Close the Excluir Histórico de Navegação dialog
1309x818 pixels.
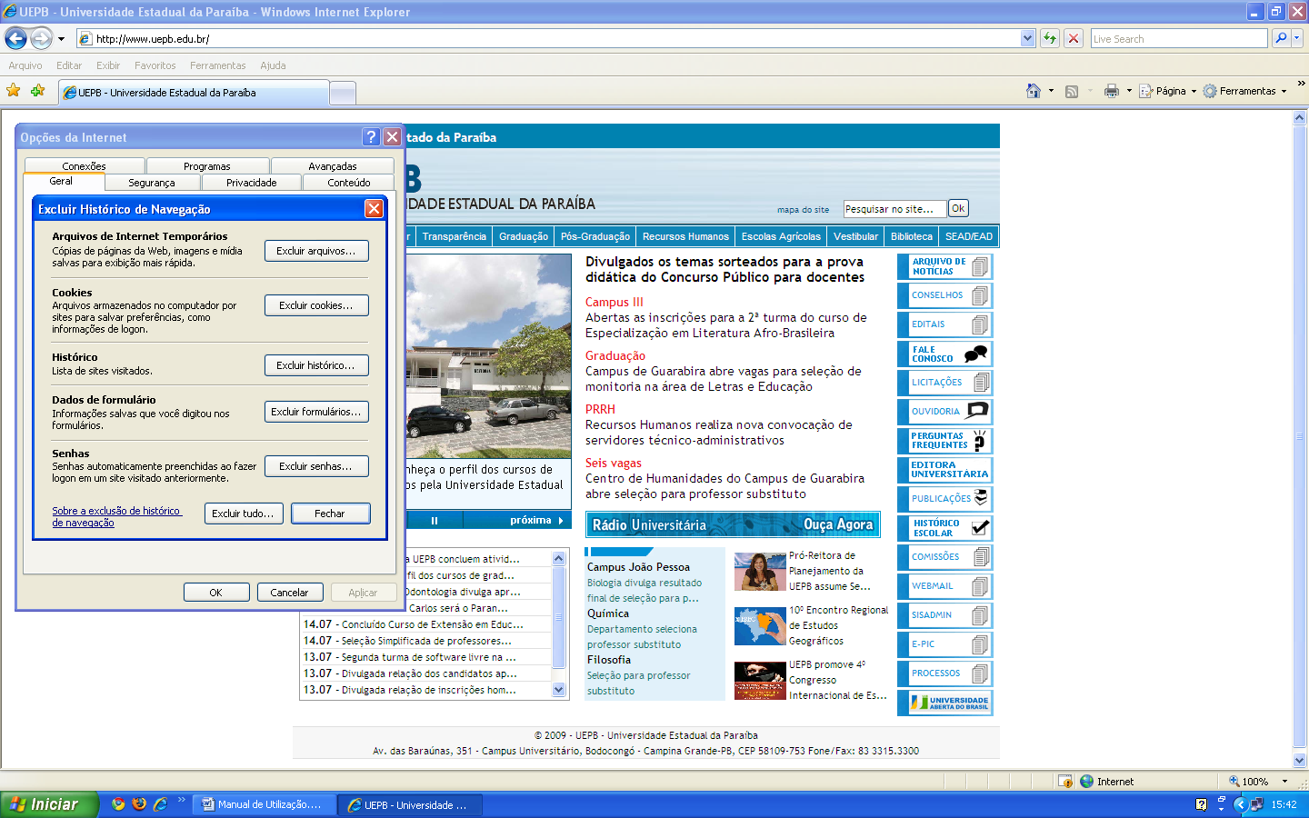(374, 208)
